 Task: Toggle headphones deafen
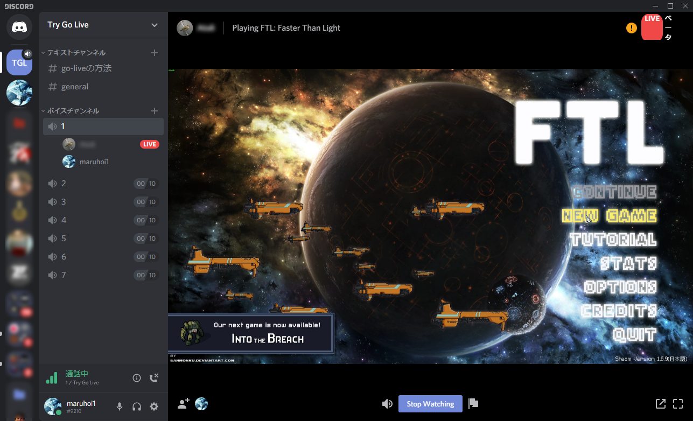137,406
